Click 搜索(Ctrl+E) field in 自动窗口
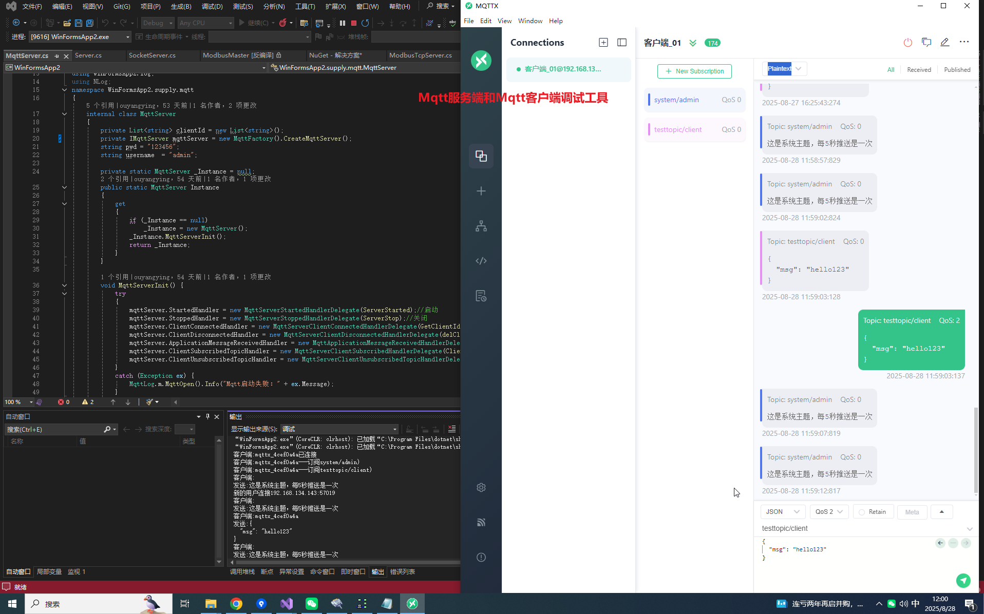This screenshot has height=614, width=984. click(54, 429)
